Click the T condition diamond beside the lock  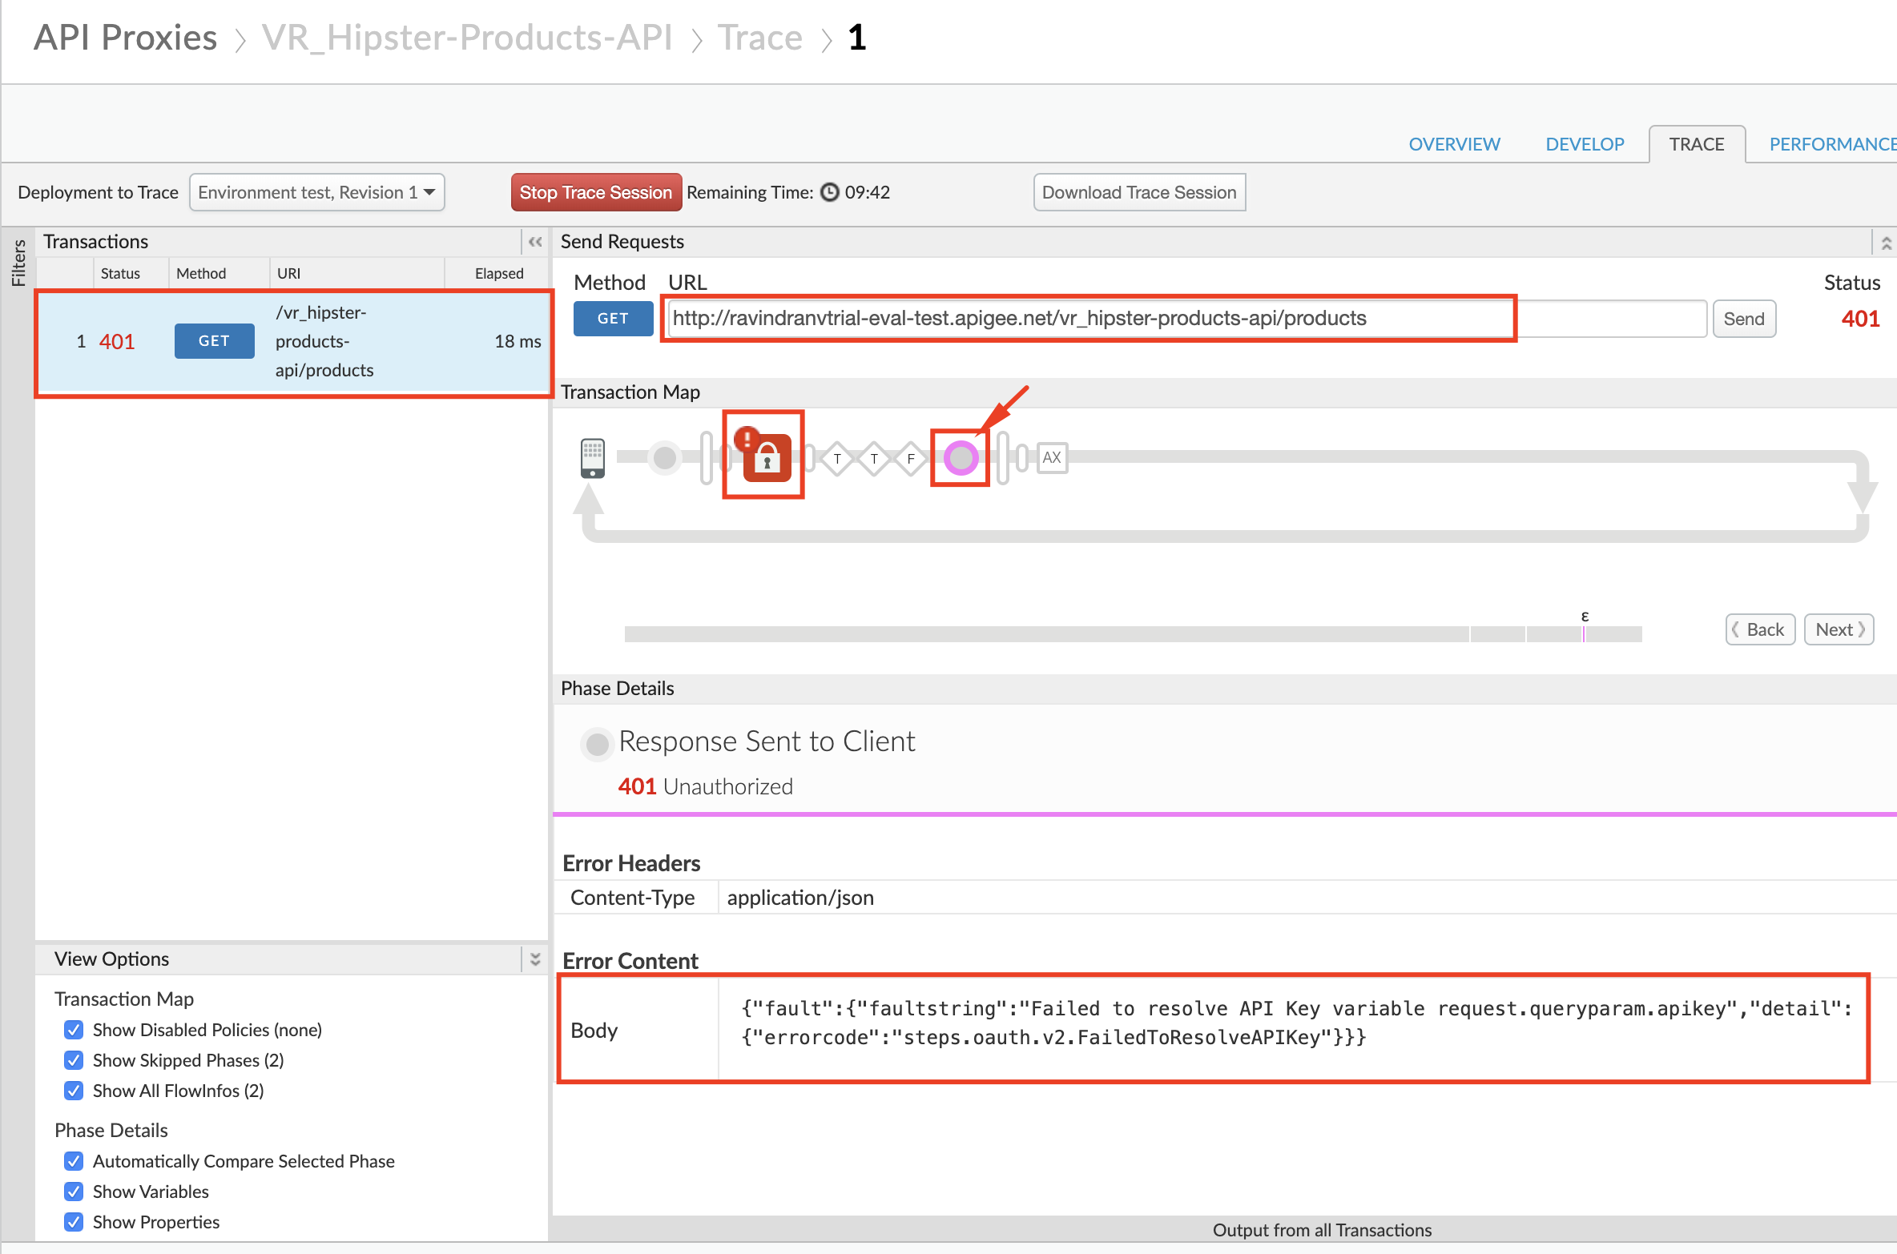[837, 459]
